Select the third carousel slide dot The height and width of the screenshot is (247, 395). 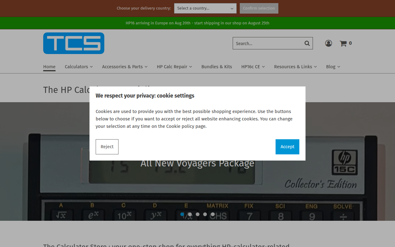coord(197,214)
